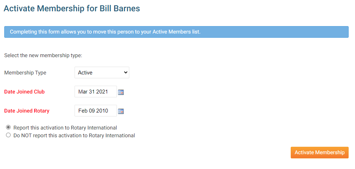
Task: Select Do NOT report activation radio button
Action: tap(8, 135)
